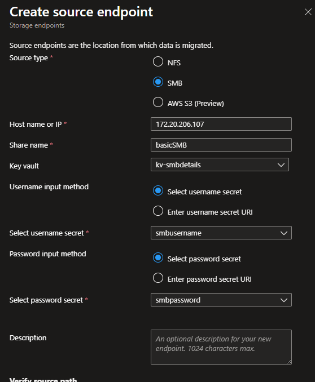Image resolution: width=315 pixels, height=382 pixels.
Task: Select NFS as source type
Action: [x=158, y=61]
